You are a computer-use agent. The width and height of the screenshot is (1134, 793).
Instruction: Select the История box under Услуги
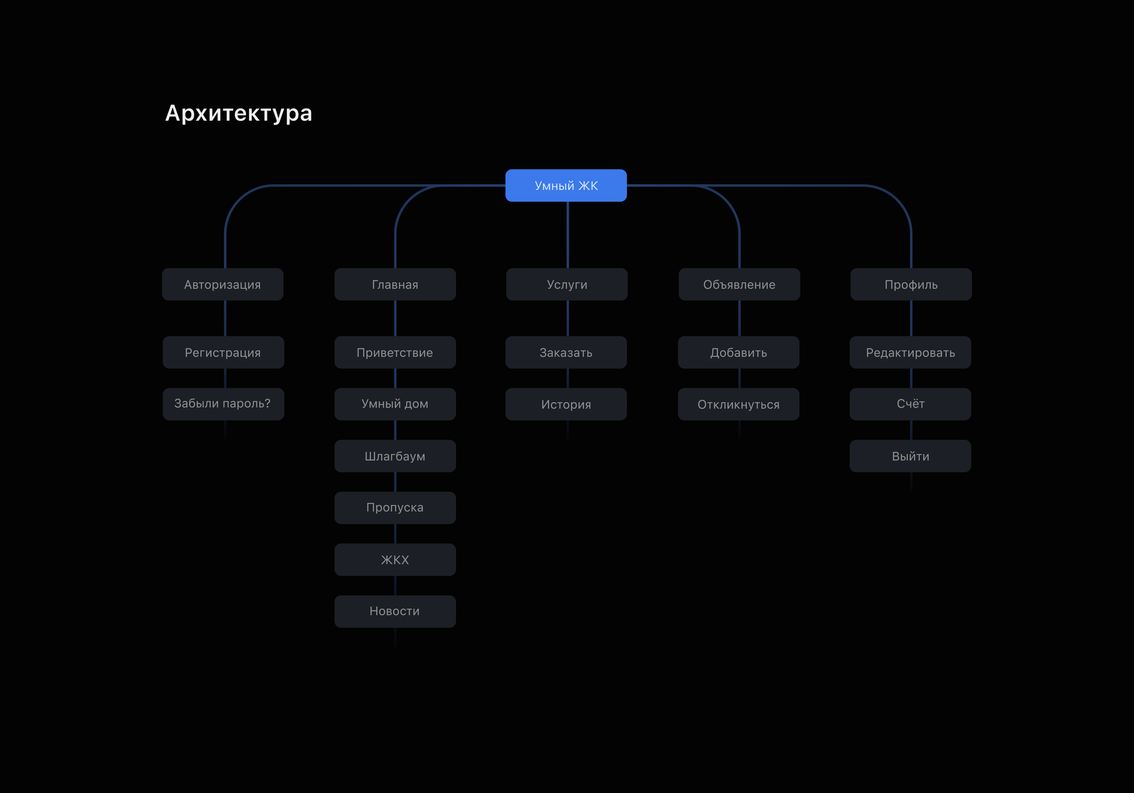(x=565, y=405)
